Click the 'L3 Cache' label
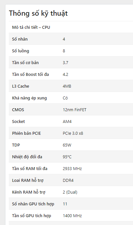133x225 pixels. (x=20, y=86)
